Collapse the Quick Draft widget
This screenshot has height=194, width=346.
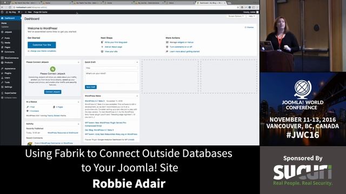point(137,63)
